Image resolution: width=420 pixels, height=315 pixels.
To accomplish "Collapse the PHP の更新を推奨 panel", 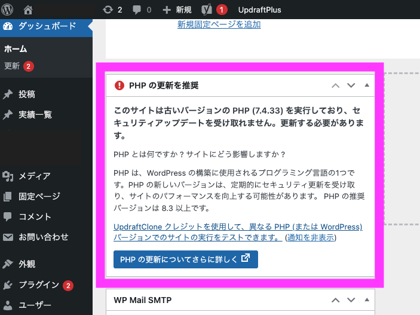I will coord(367,85).
